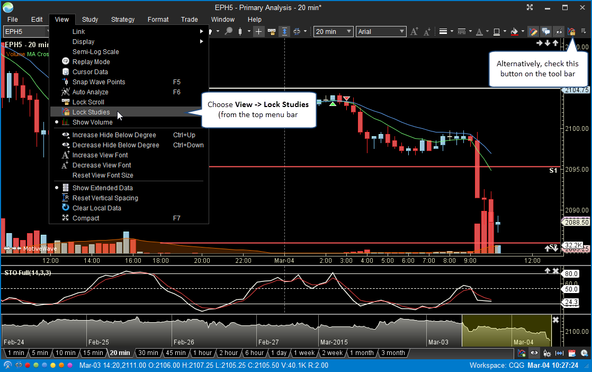The image size is (592, 372).
Task: Toggle the eye visibility icon at bottom right
Action: [x=534, y=353]
